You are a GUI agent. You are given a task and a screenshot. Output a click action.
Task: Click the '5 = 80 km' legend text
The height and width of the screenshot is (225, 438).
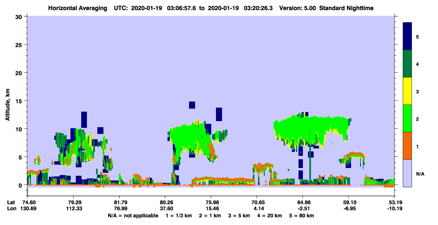[x=301, y=216]
